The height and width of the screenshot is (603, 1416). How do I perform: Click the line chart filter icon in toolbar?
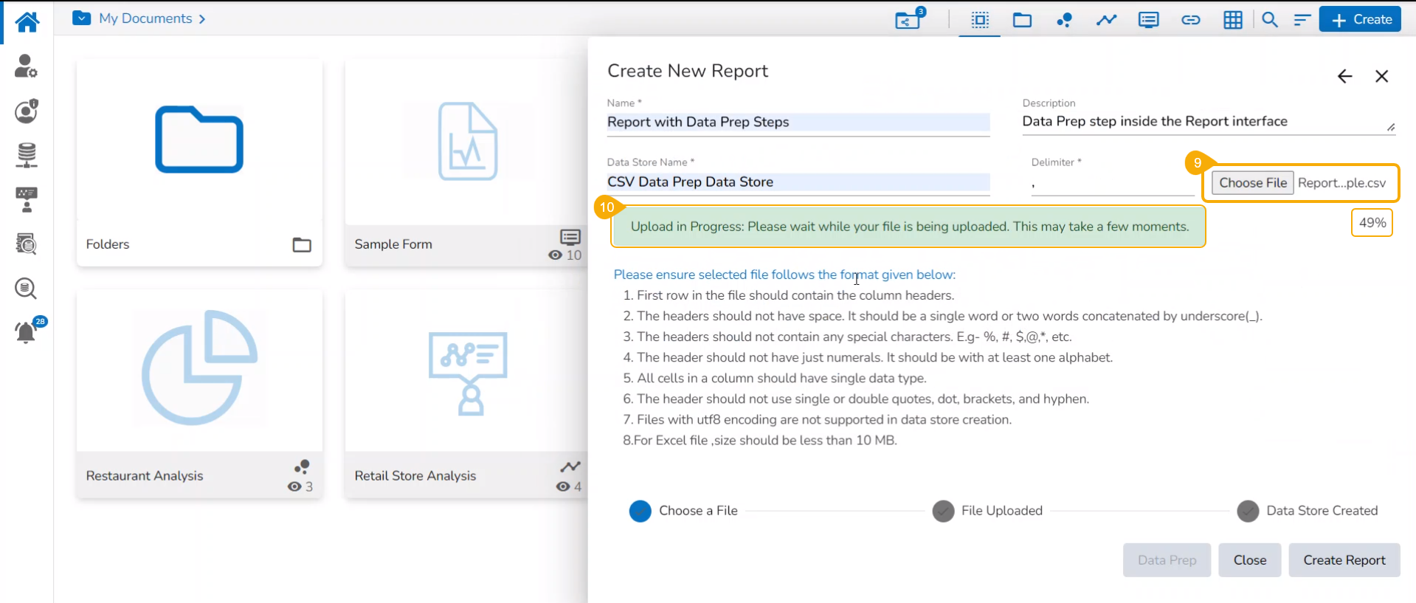click(1106, 20)
